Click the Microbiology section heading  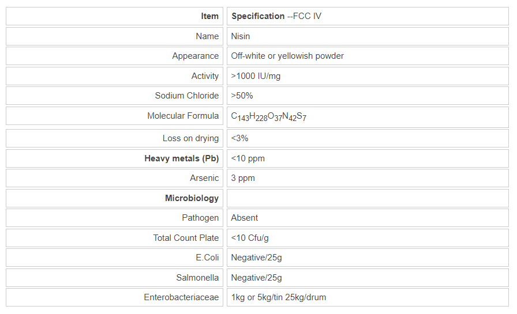(x=192, y=198)
